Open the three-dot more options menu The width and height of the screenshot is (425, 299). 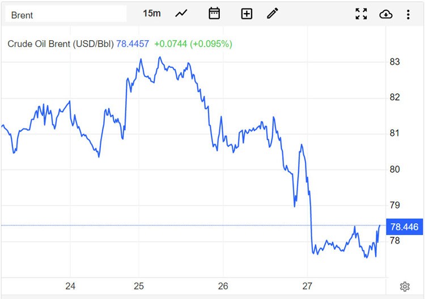pos(408,14)
